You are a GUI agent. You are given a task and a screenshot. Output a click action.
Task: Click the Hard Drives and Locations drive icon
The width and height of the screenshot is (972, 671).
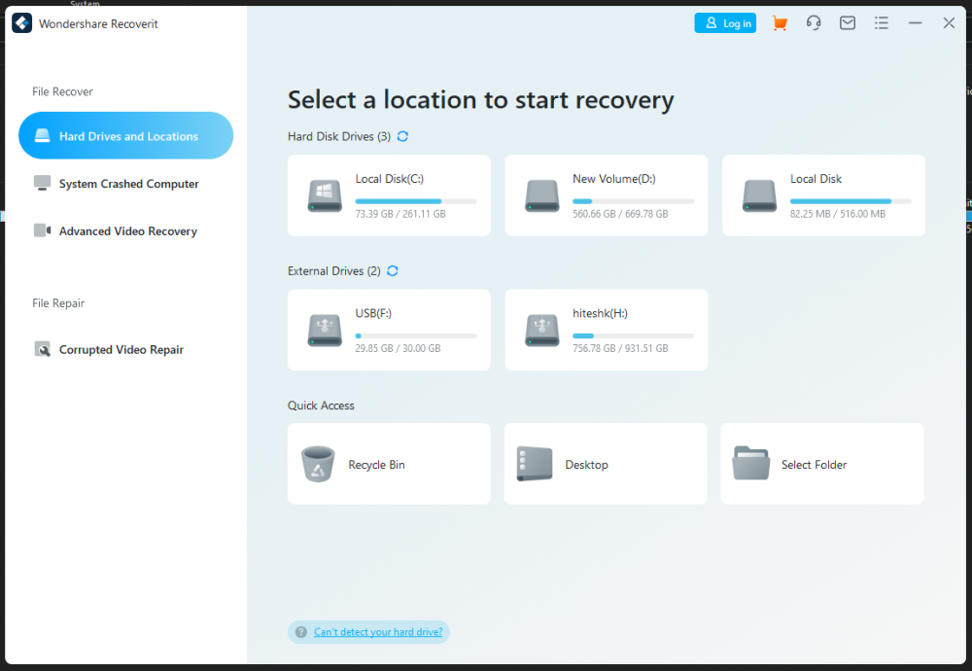coord(42,136)
